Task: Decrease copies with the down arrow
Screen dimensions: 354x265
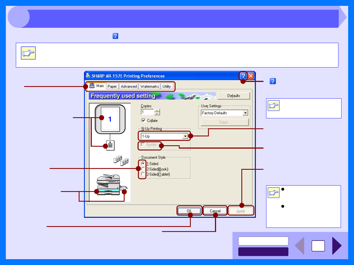Action: 157,114
